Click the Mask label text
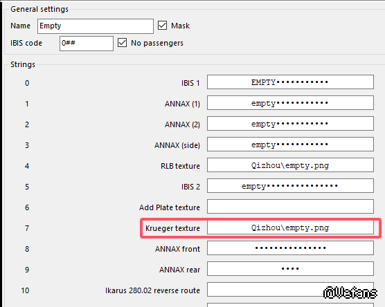This screenshot has height=307, width=385. (x=180, y=26)
